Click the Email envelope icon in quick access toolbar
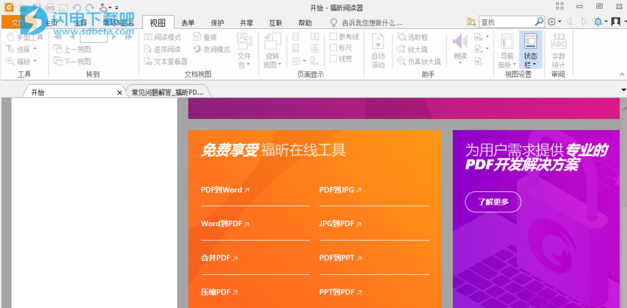 click(63, 8)
